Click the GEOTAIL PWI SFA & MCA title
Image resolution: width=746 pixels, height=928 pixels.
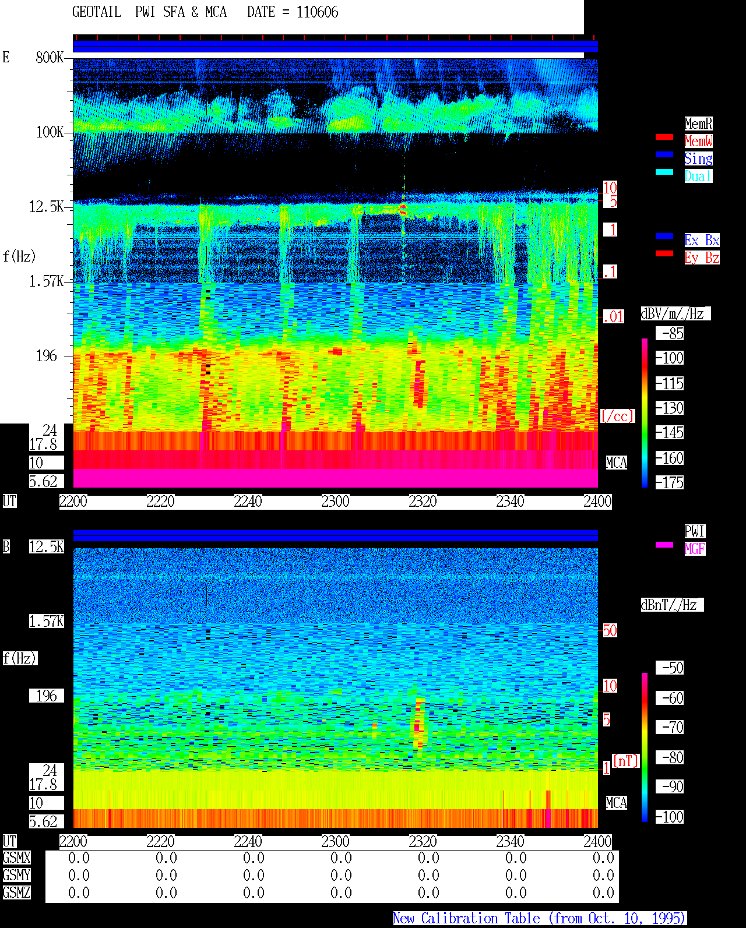pyautogui.click(x=149, y=12)
